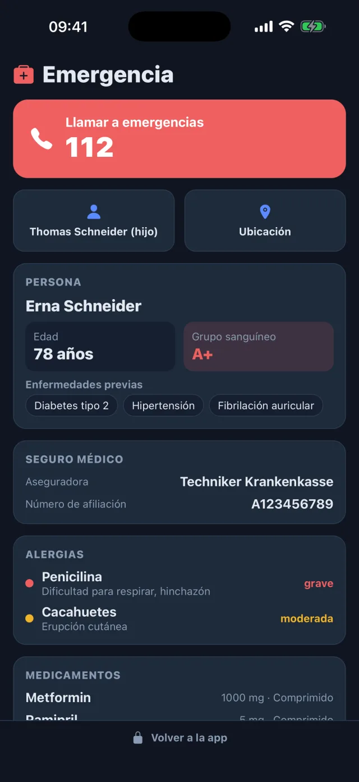Tap the phone handset icon

(42, 138)
